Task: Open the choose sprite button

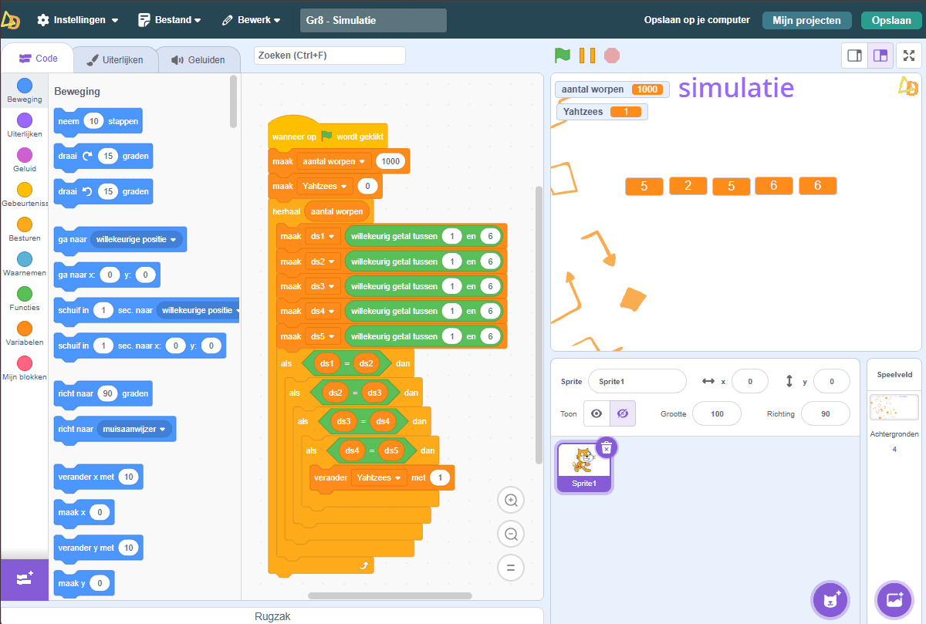Action: pyautogui.click(x=830, y=599)
